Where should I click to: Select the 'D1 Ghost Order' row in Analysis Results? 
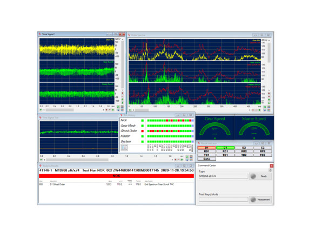tap(116, 185)
